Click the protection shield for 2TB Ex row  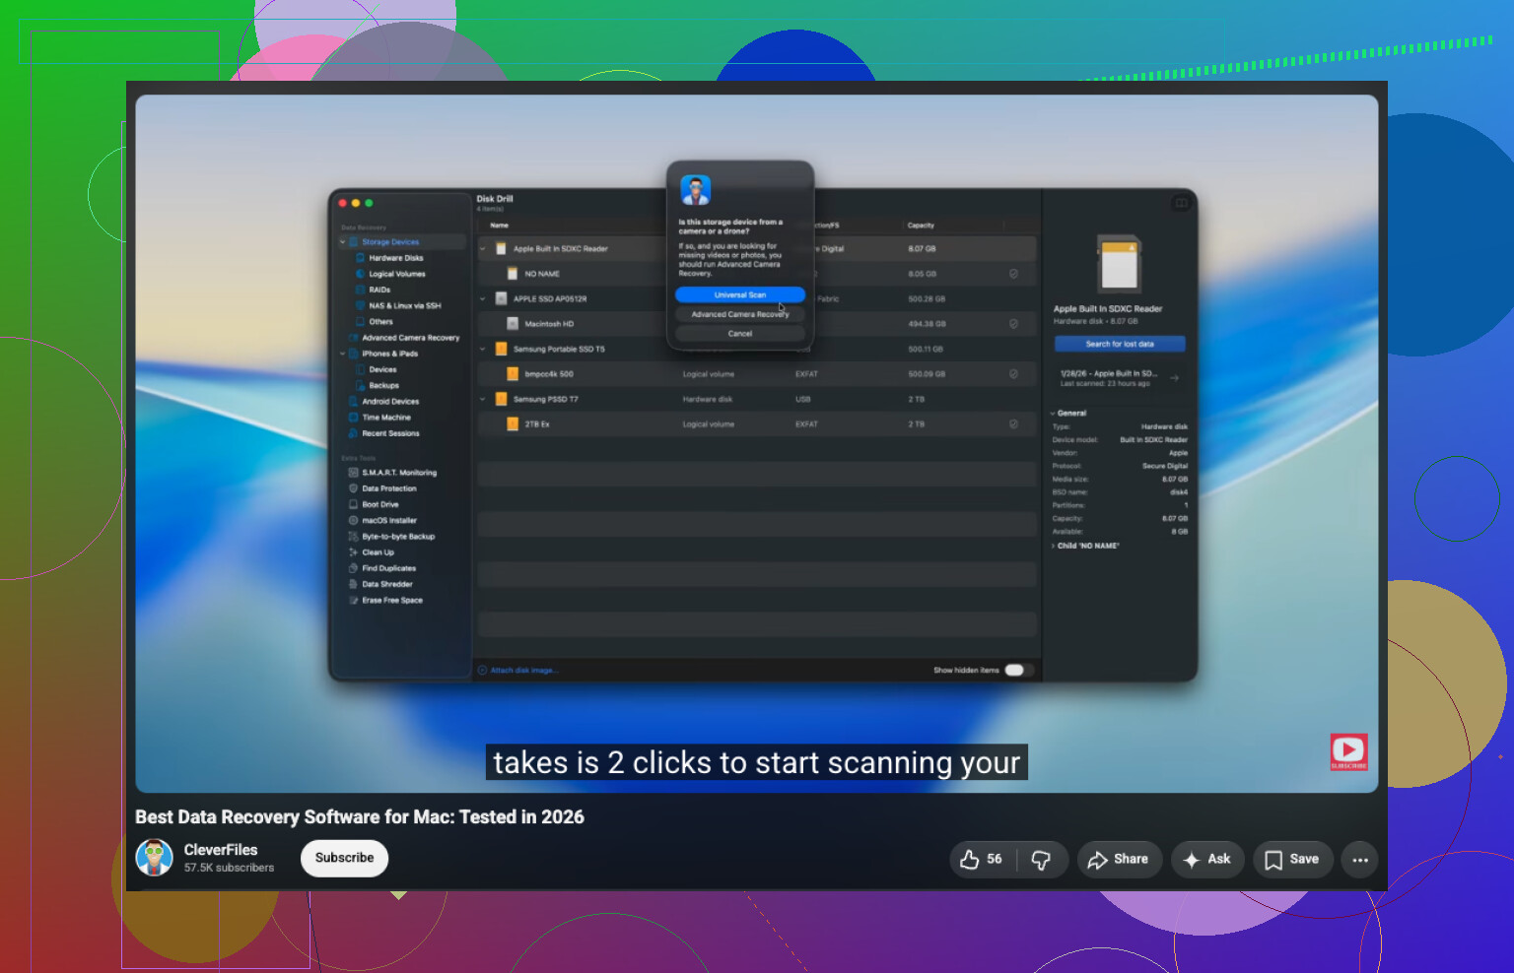(x=1013, y=424)
